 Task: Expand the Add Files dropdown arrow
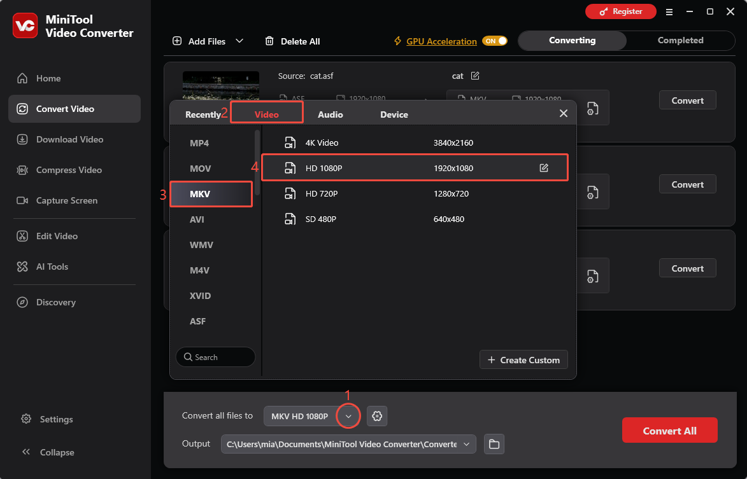pyautogui.click(x=239, y=41)
